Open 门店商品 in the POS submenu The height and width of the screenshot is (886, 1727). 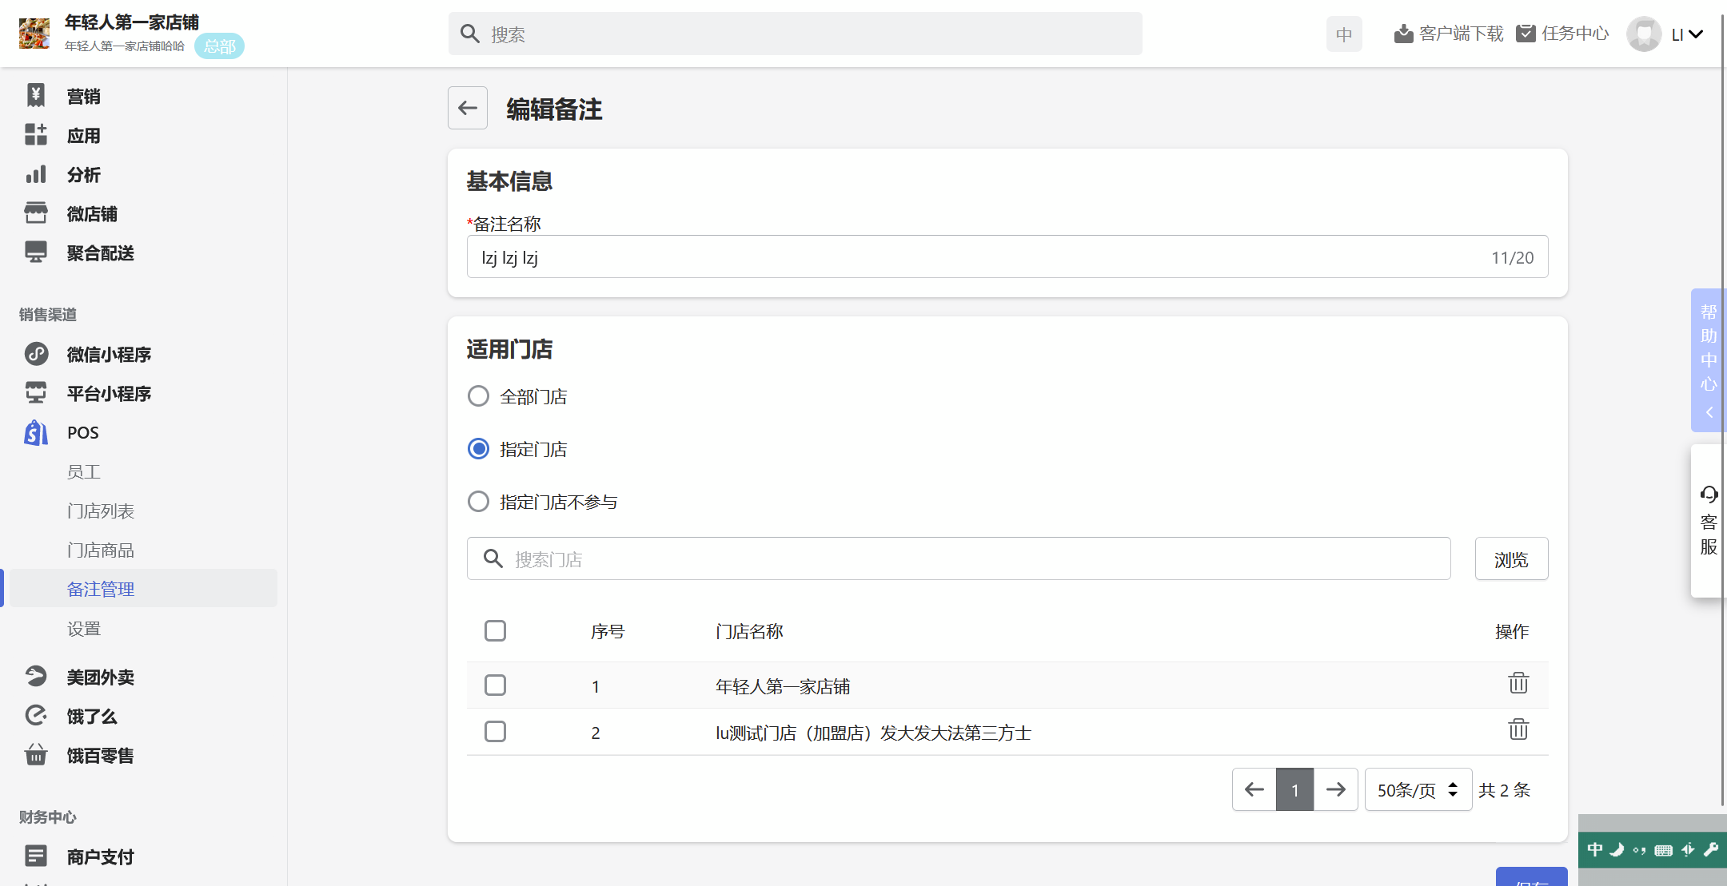point(101,550)
